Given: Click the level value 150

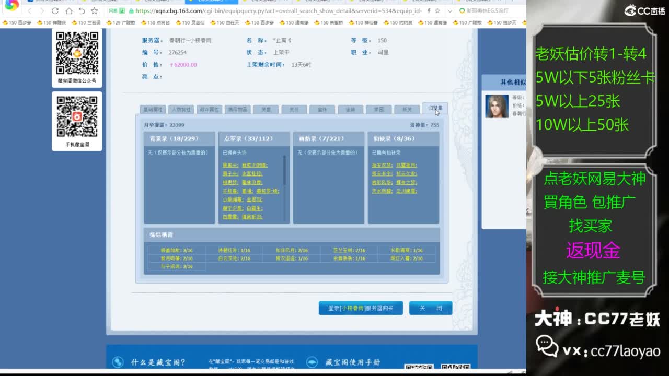Looking at the screenshot, I should click(x=382, y=40).
